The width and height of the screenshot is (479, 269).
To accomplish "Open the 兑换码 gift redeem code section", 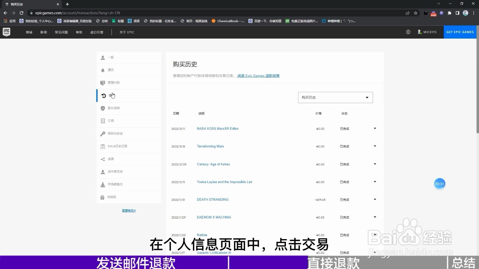I will [129, 197].
